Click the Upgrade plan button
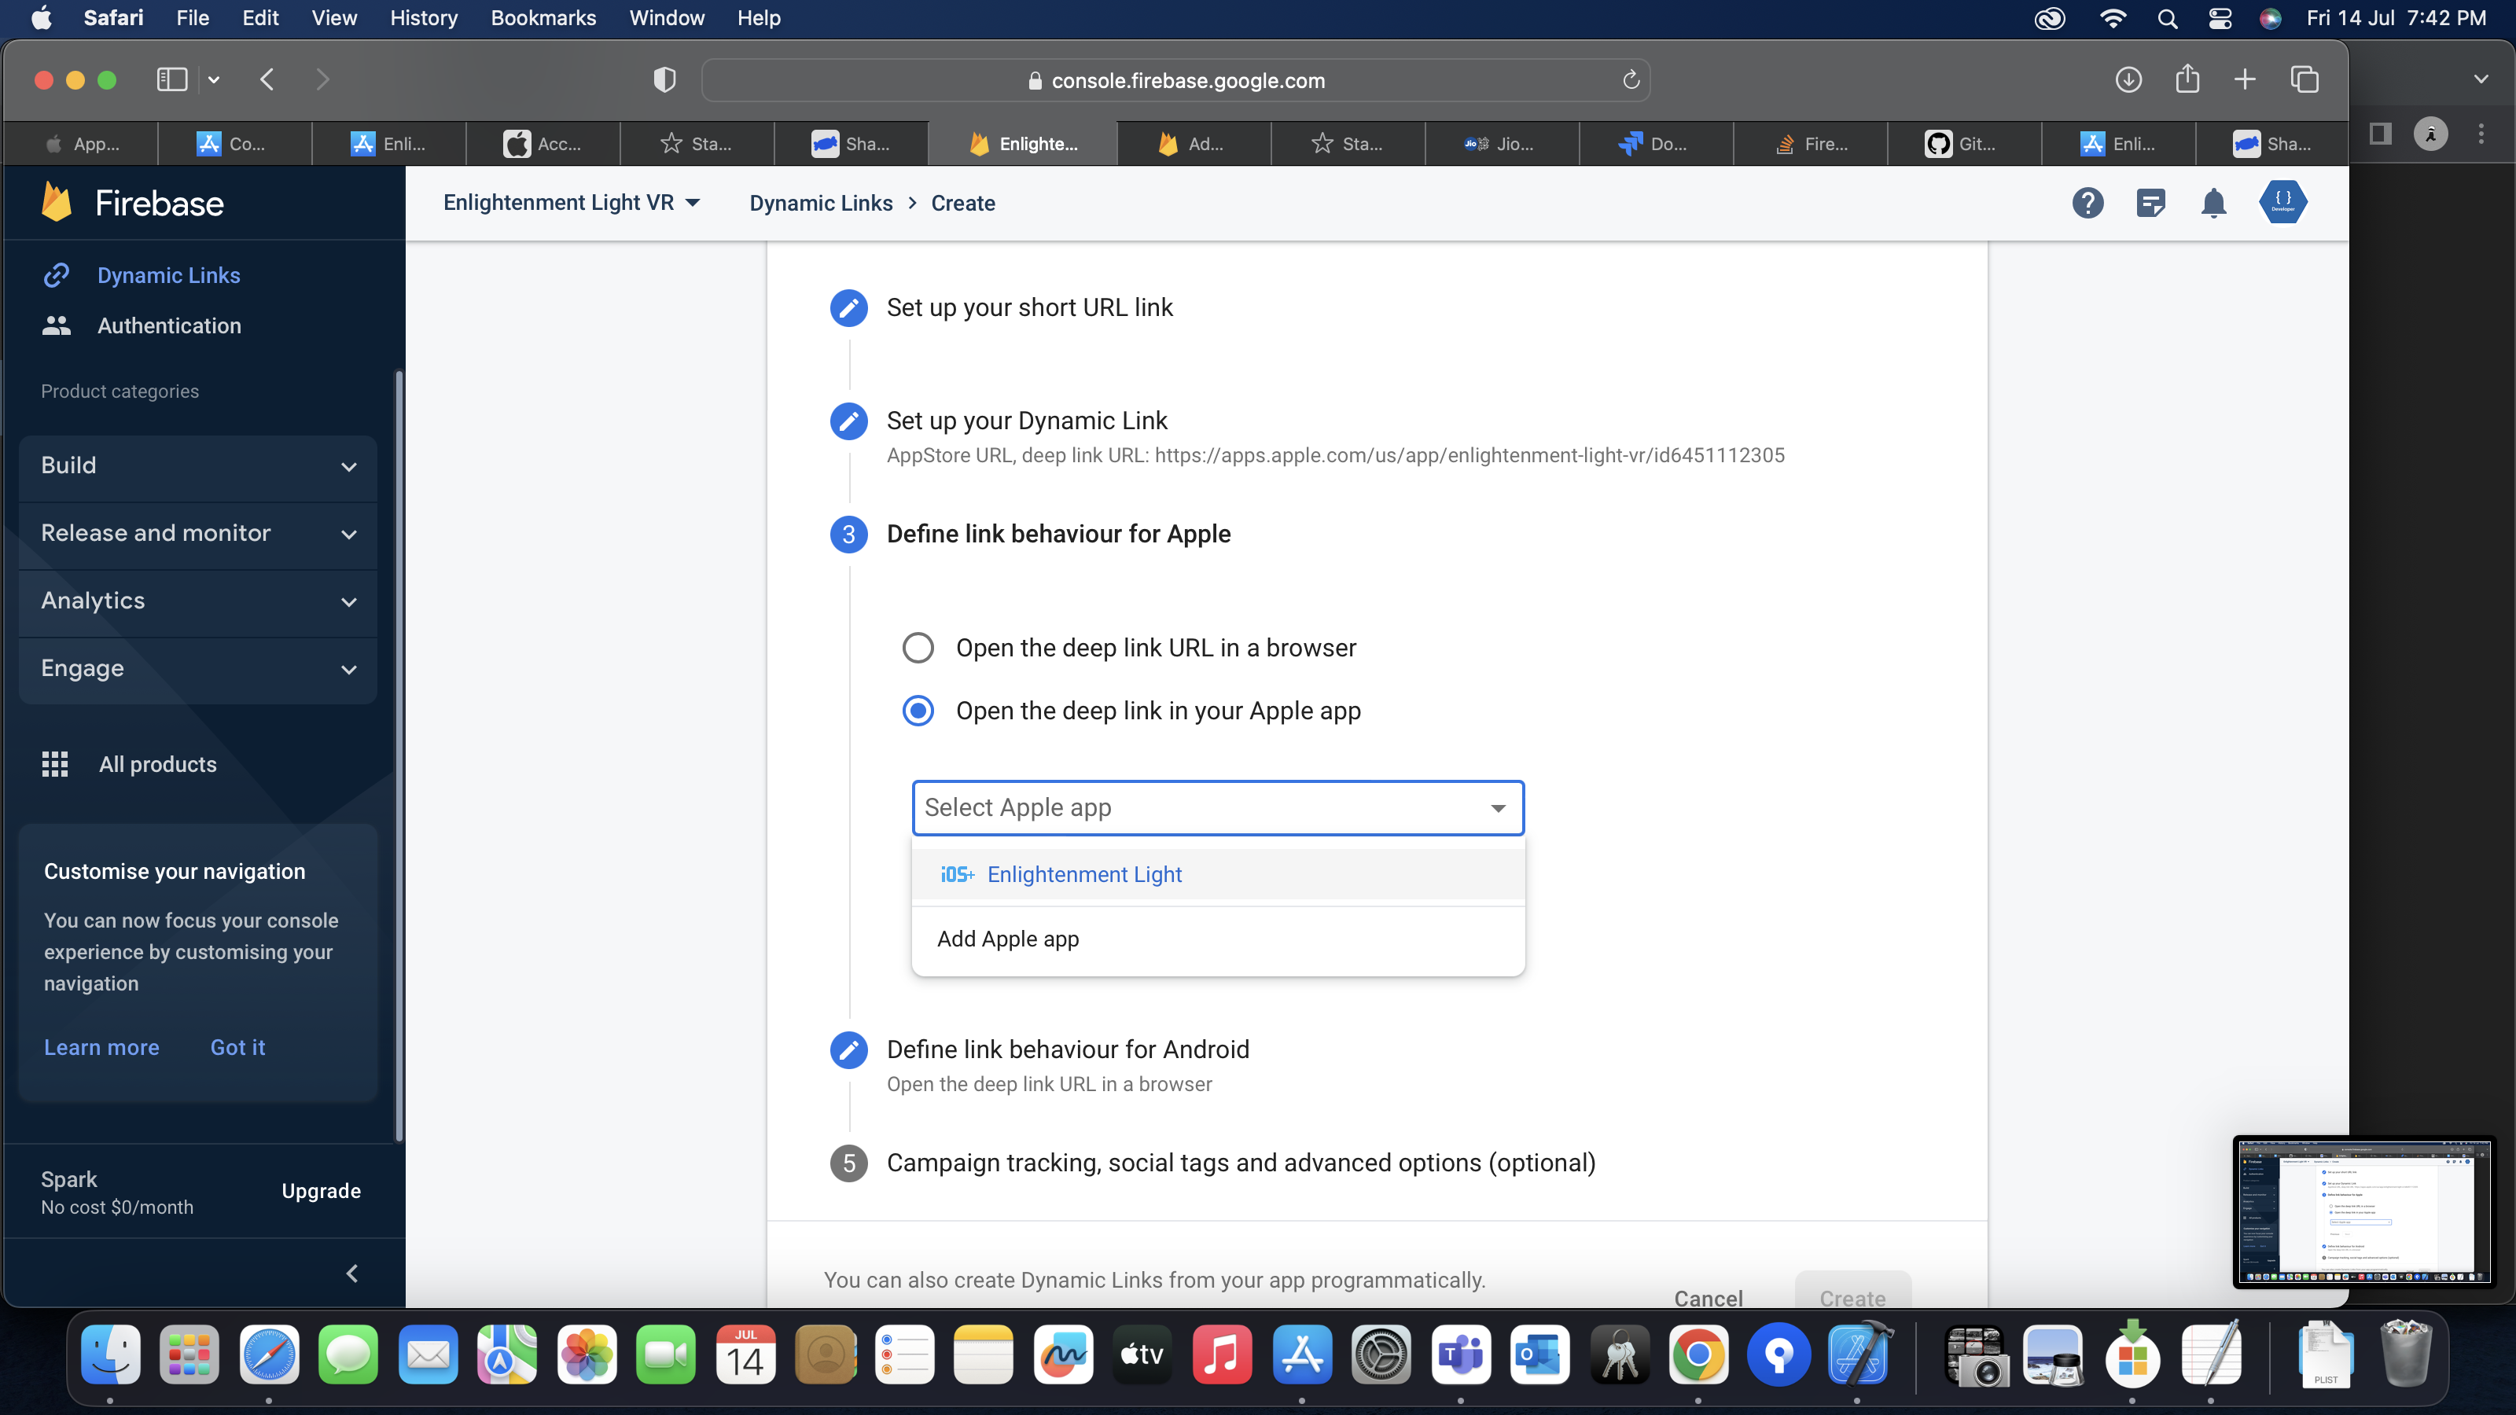2516x1415 pixels. tap(320, 1190)
